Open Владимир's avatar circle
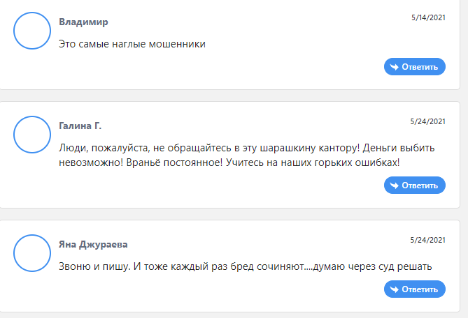 32,31
